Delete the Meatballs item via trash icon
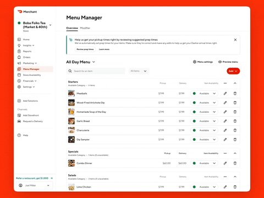Viewport: 264px width, 198px height. tap(235, 94)
